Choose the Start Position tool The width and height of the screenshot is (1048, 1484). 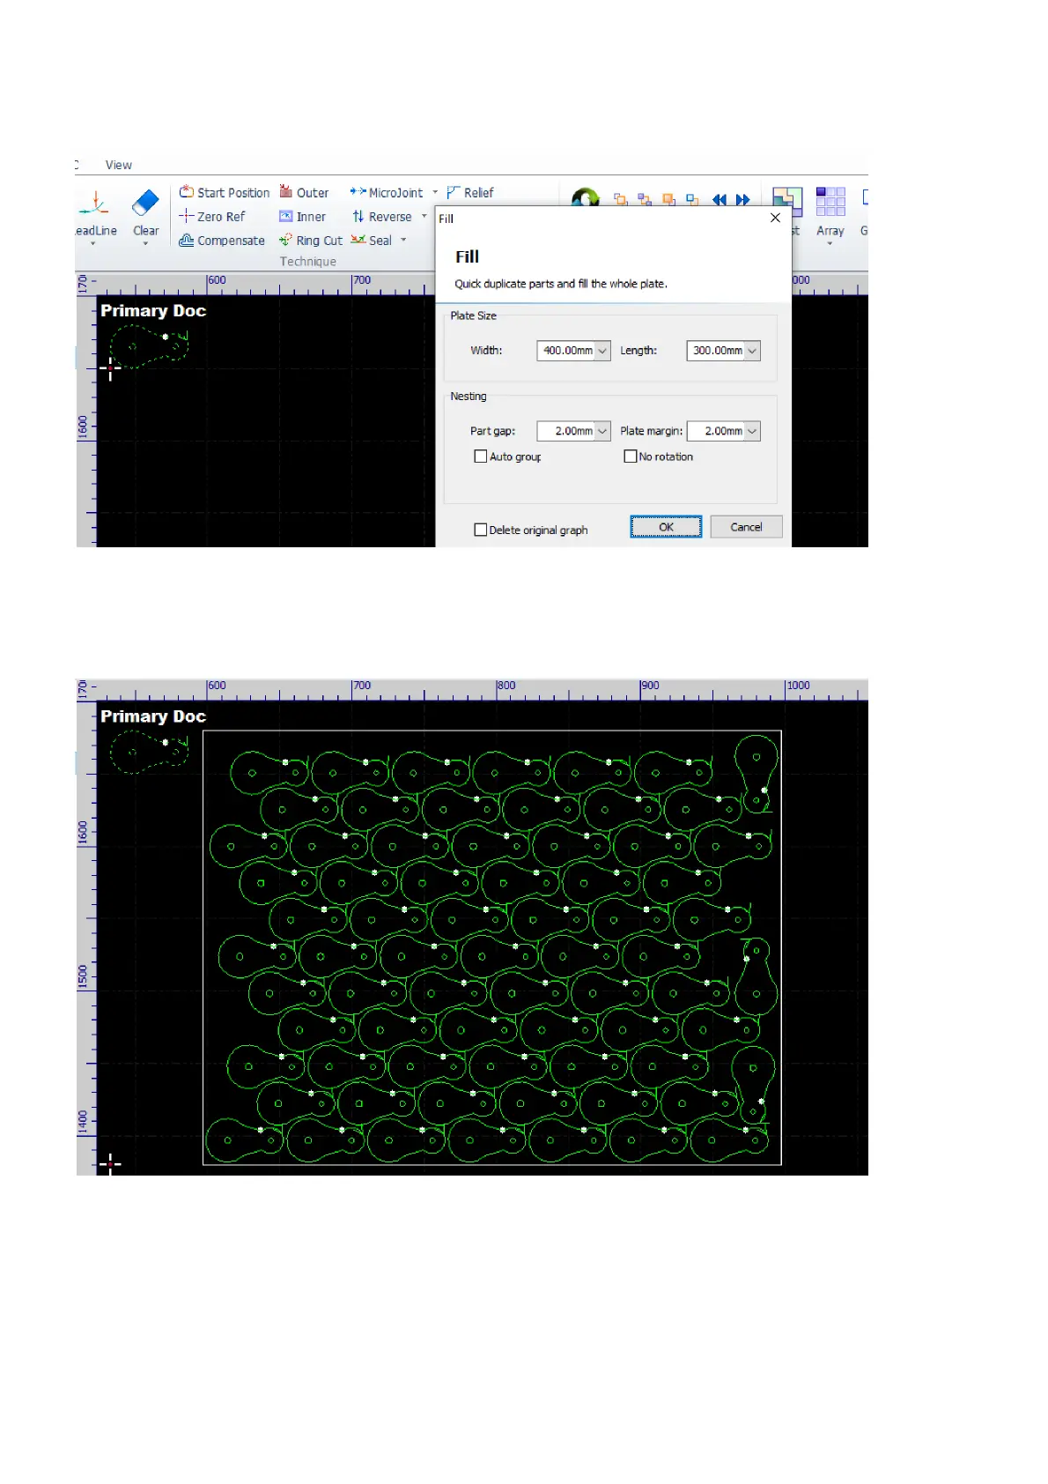tap(225, 192)
